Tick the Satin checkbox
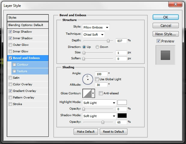 coord(10,78)
